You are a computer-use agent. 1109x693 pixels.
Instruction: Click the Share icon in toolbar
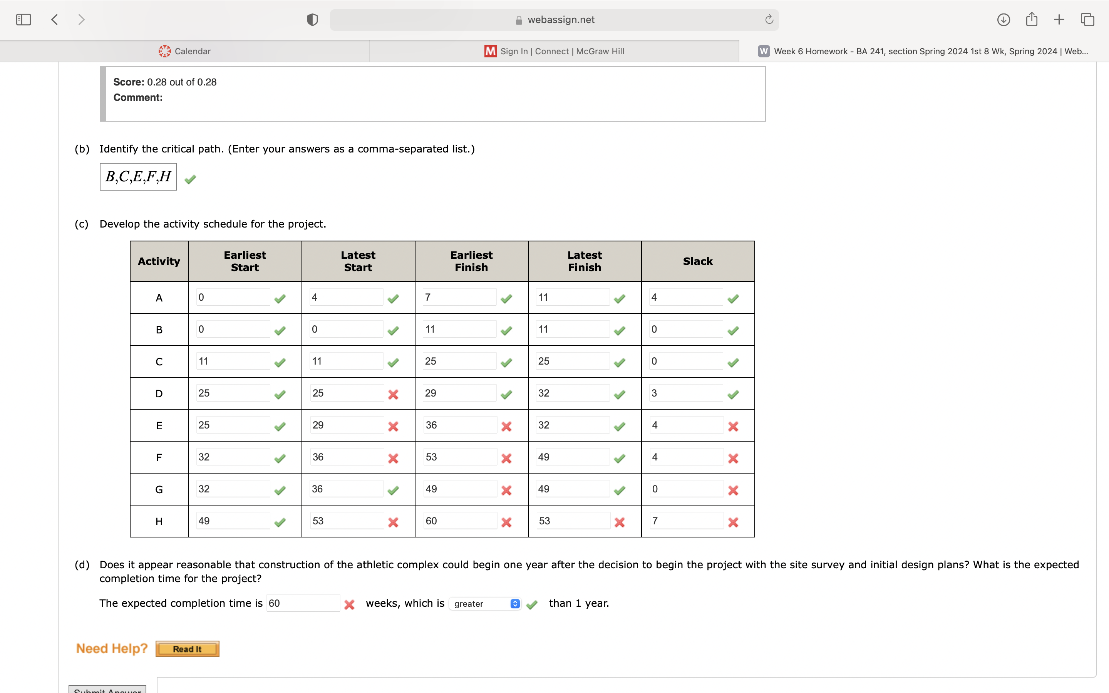[1032, 20]
